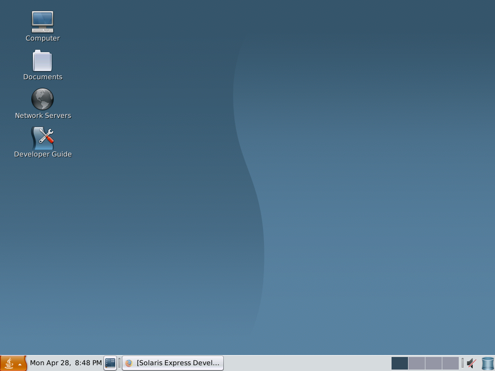This screenshot has height=371, width=495.
Task: Open the Trash icon in panel
Action: [488, 363]
